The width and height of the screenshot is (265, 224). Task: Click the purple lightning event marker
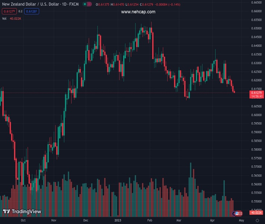click(234, 214)
